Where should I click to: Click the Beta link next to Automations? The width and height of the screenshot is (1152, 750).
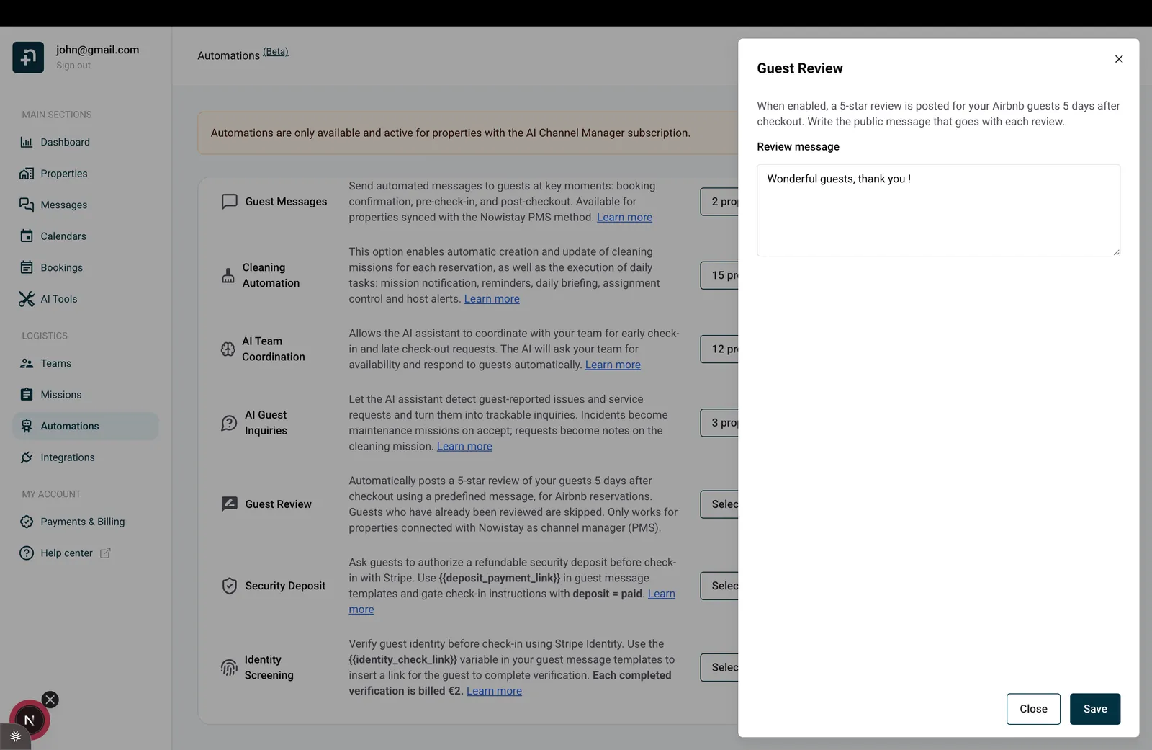pyautogui.click(x=275, y=52)
